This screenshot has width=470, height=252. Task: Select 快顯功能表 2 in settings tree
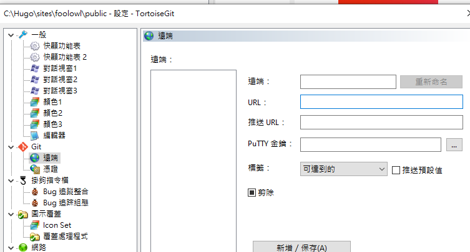point(65,57)
